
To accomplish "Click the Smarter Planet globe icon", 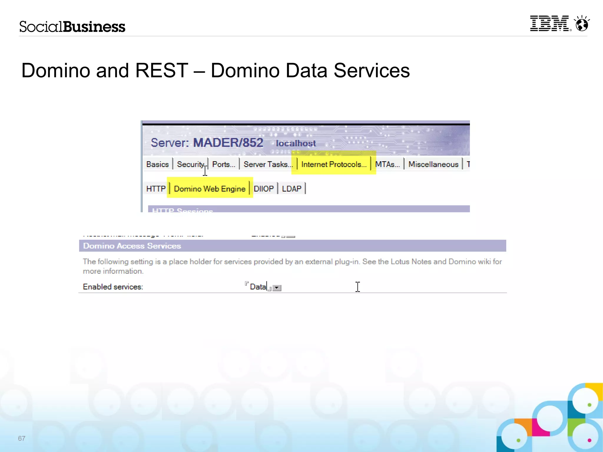I will (x=582, y=24).
